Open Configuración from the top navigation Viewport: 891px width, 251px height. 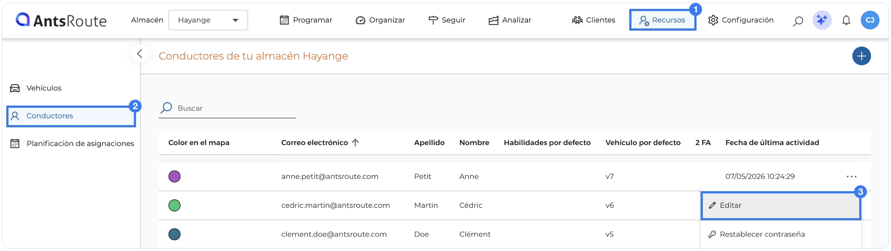741,20
